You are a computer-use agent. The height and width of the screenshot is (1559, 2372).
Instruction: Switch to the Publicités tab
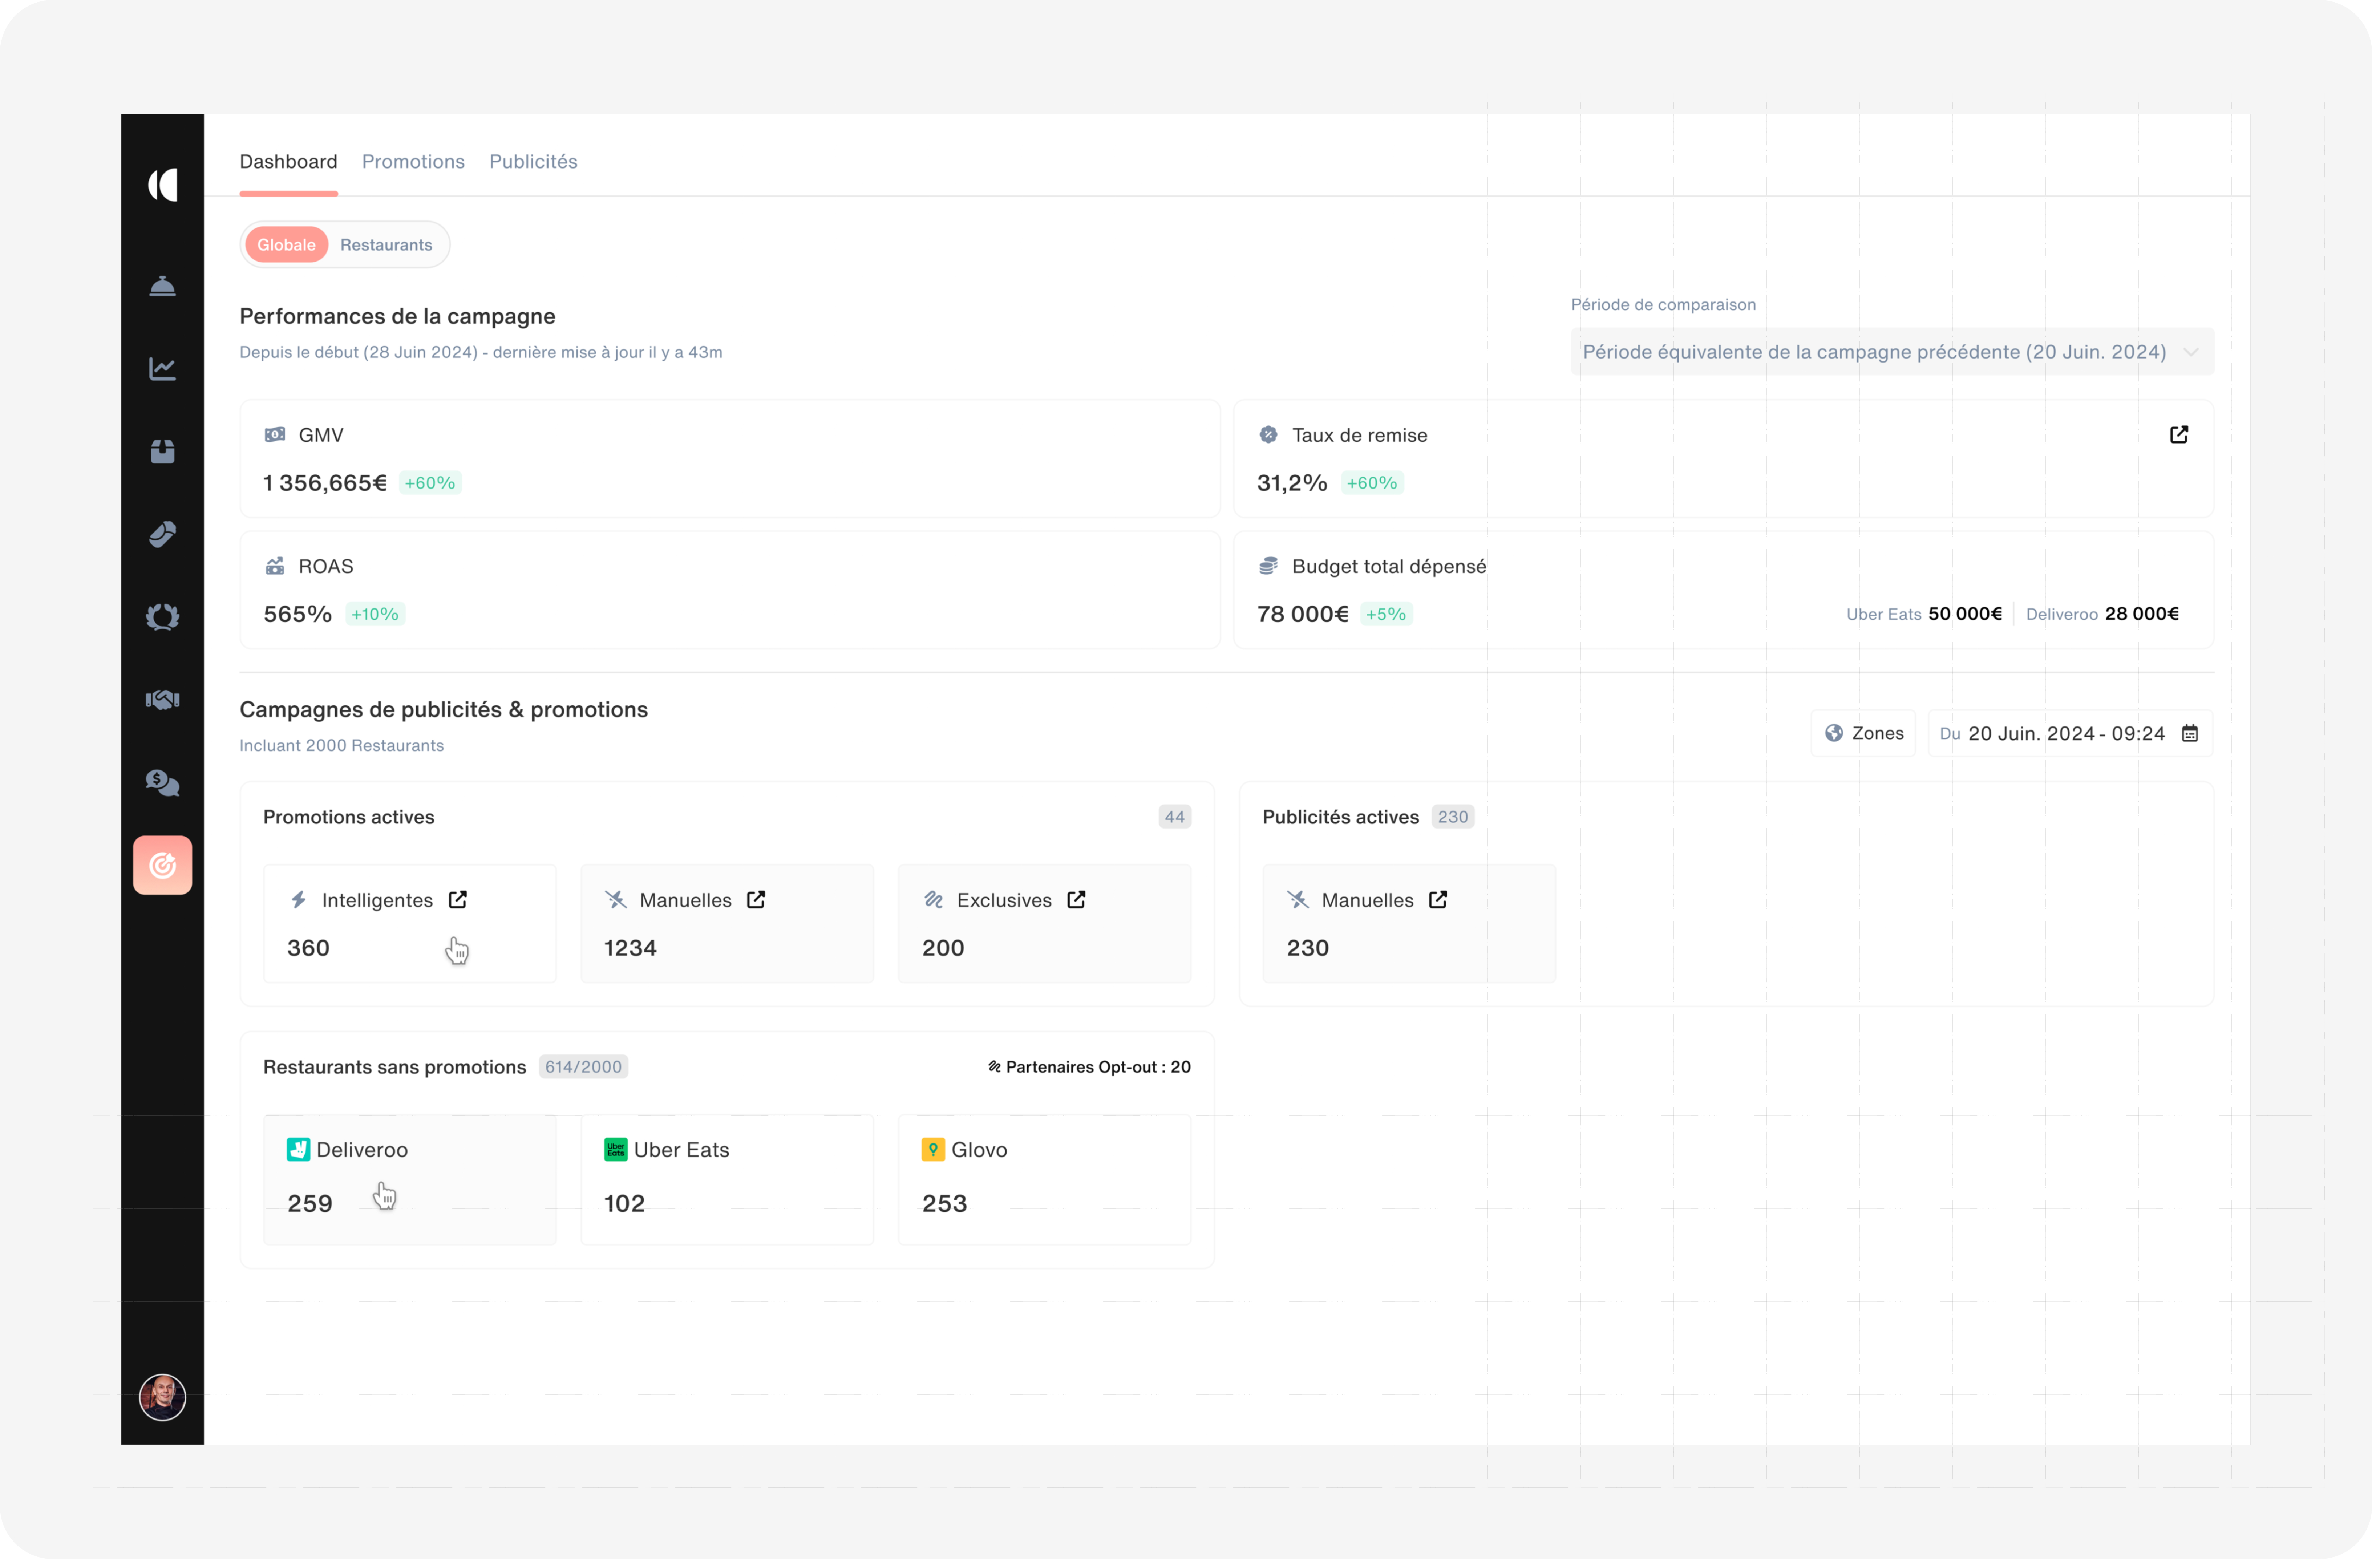[533, 162]
